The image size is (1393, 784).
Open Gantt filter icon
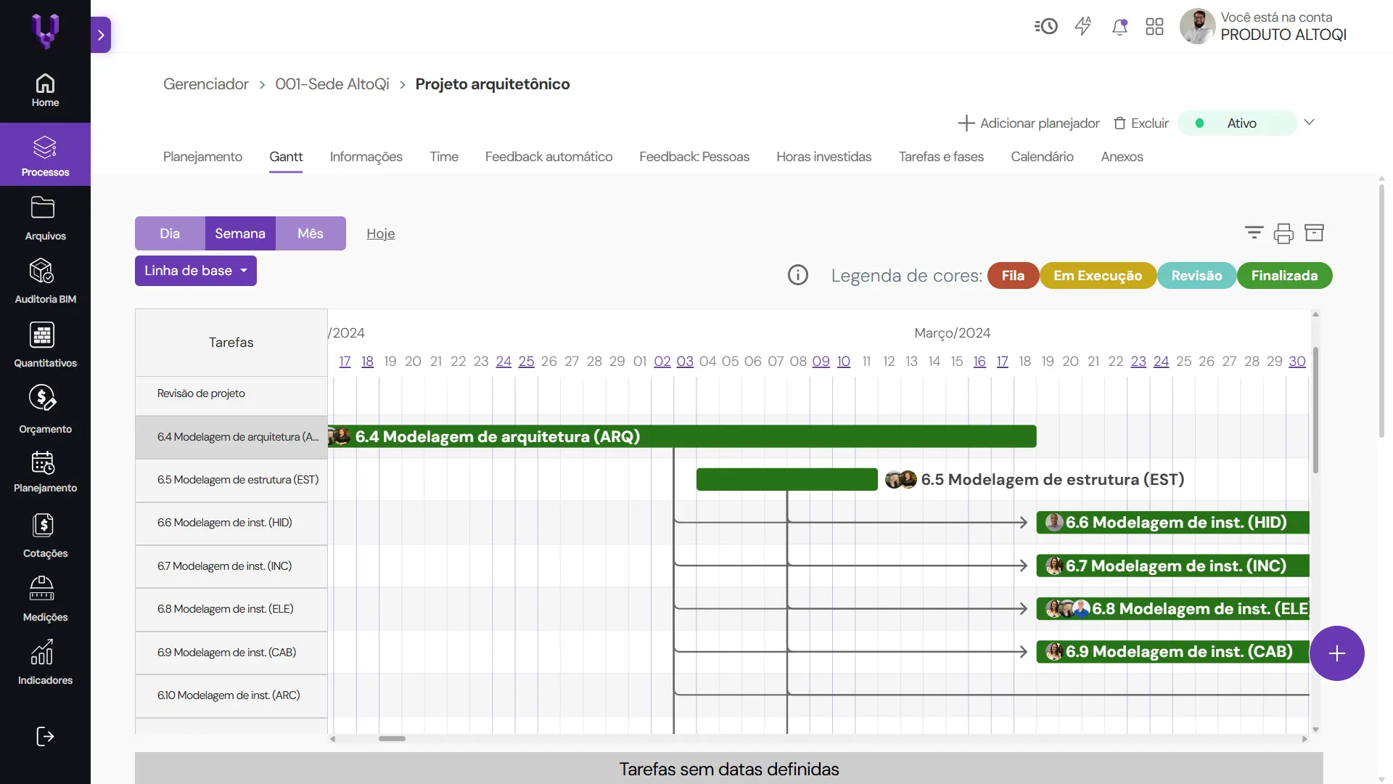tap(1254, 232)
